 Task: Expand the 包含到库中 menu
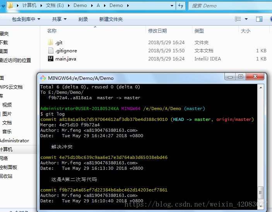click(26, 19)
